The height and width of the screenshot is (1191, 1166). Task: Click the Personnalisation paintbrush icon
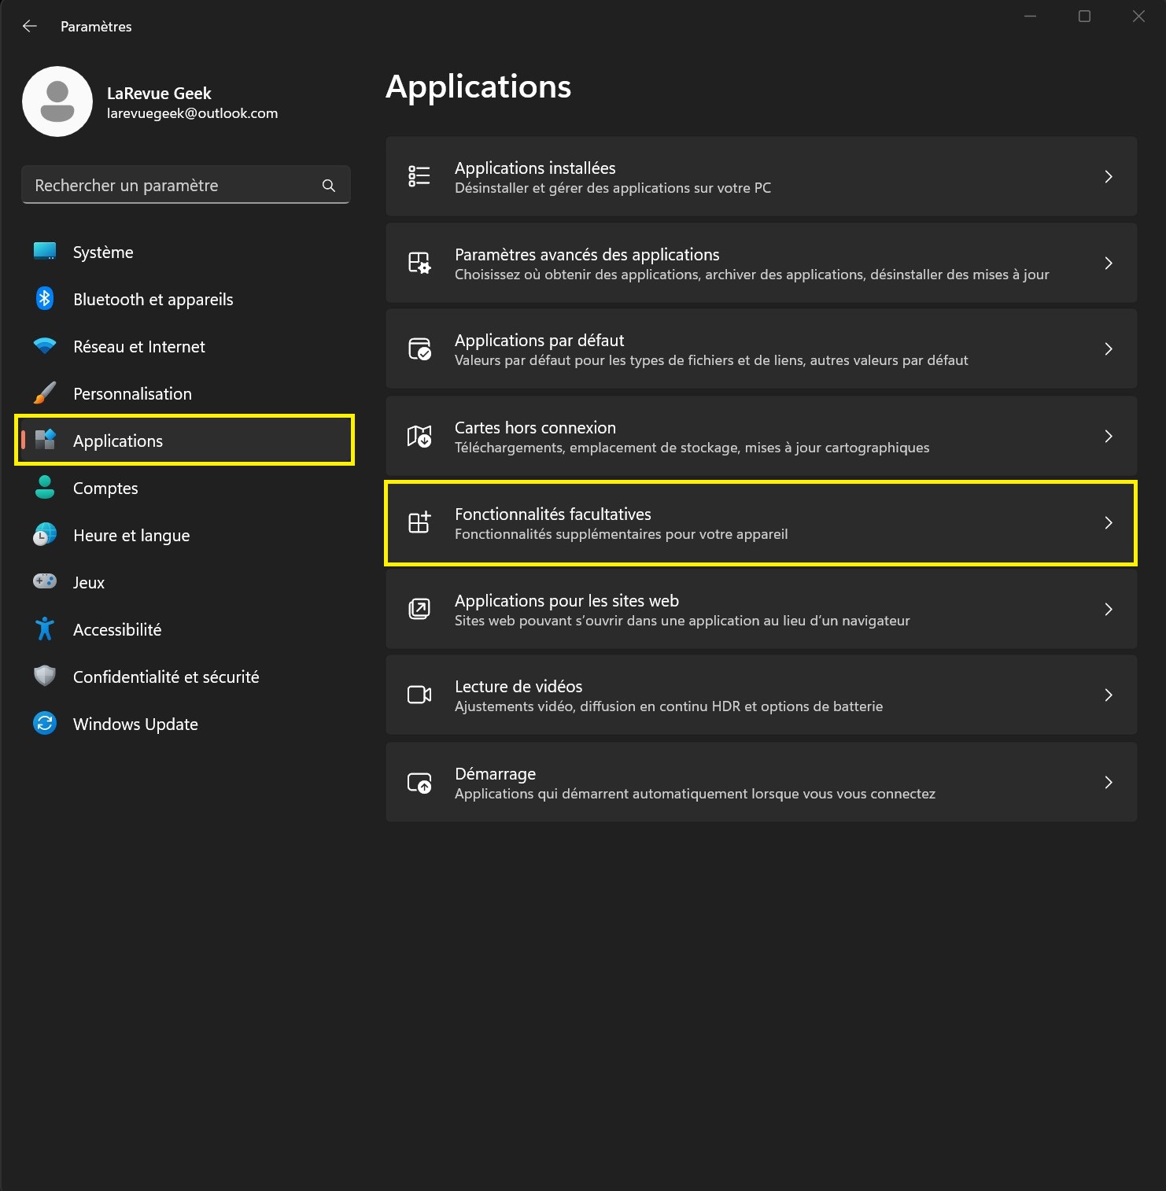[45, 393]
